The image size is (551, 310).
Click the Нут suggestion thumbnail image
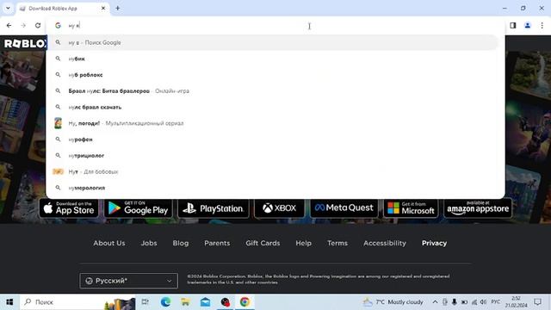(x=58, y=171)
